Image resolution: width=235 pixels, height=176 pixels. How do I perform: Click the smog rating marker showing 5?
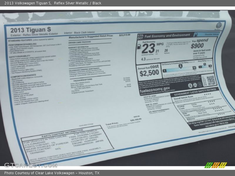click(x=204, y=64)
